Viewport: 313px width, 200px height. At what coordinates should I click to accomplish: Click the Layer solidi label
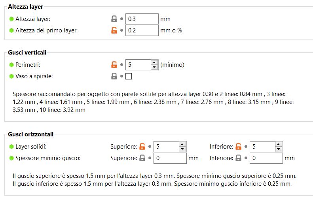[x=31, y=147]
